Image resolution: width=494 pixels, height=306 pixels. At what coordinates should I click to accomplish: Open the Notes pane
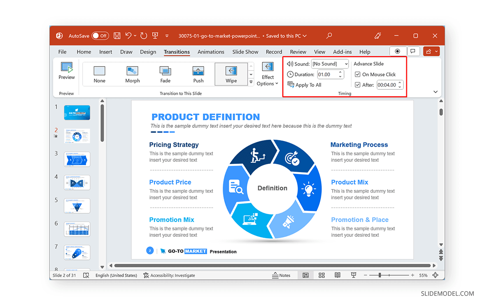coord(283,275)
